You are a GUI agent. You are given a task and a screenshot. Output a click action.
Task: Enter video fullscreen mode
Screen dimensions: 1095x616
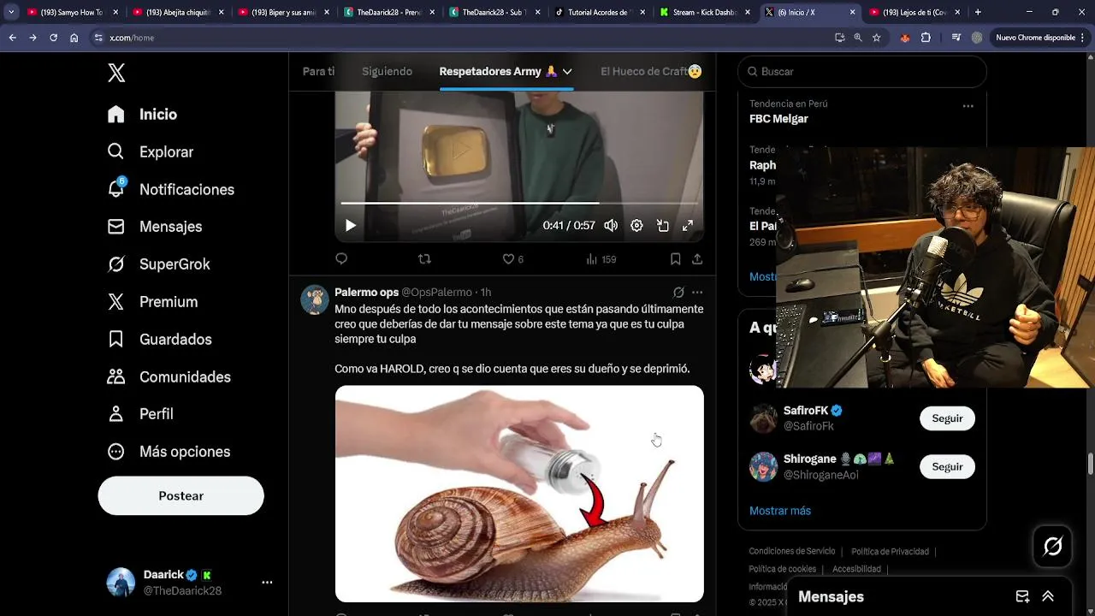click(687, 226)
